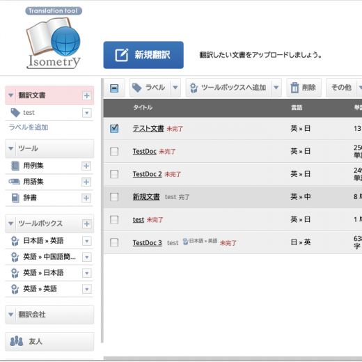362x362 pixels.
Task: Toggle the select-all checkbox in the toolbar
Action: point(114,88)
